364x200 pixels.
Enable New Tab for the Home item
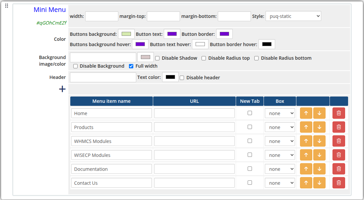[250, 113]
